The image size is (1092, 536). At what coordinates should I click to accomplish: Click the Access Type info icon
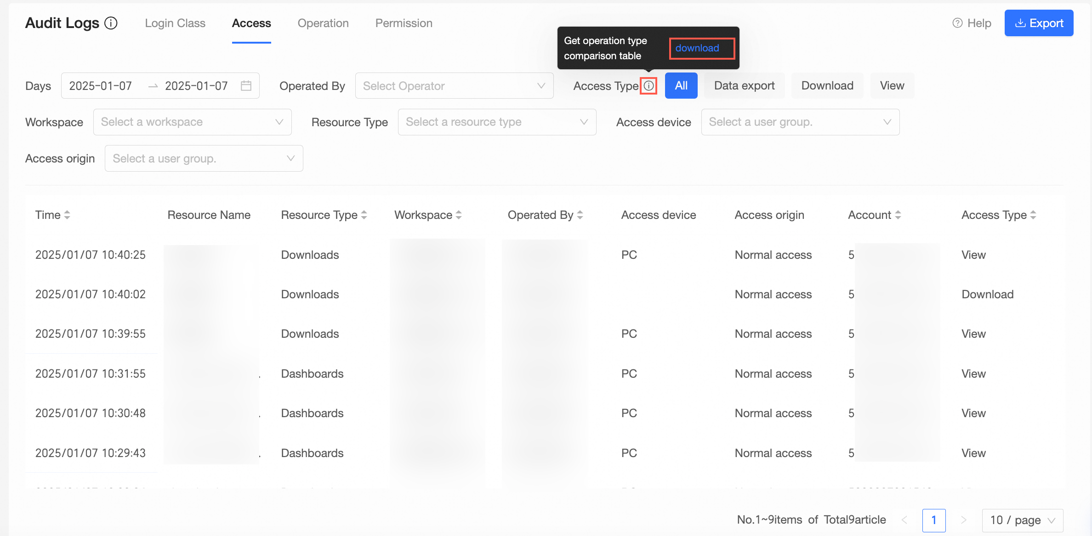pos(648,86)
